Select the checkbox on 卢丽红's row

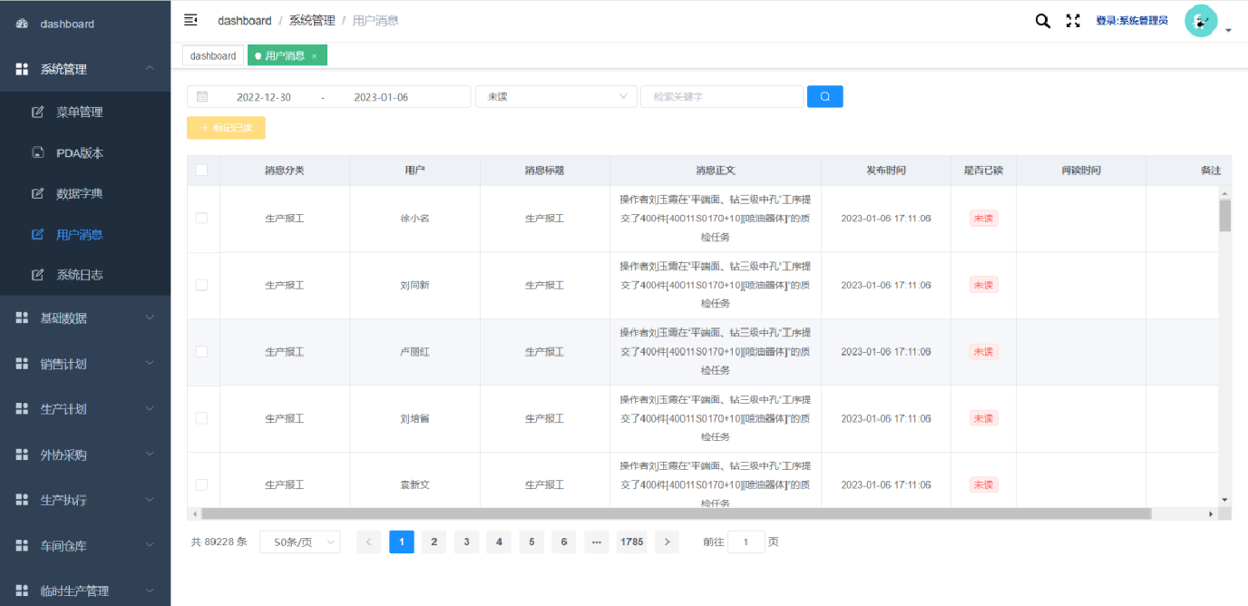click(203, 351)
